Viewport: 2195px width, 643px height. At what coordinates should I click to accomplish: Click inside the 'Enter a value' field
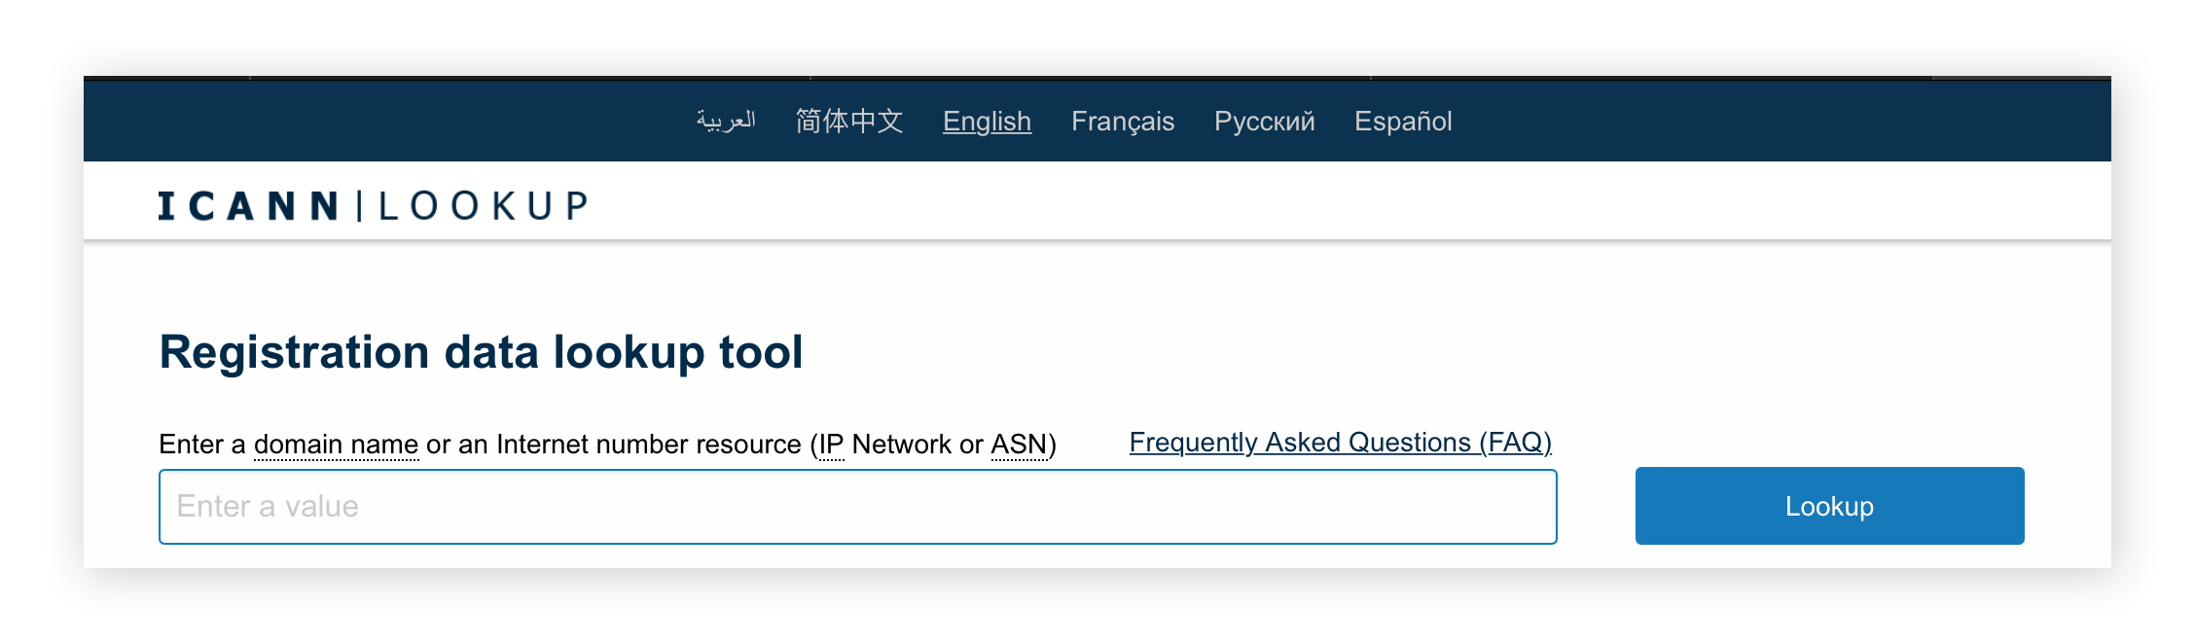pos(856,505)
